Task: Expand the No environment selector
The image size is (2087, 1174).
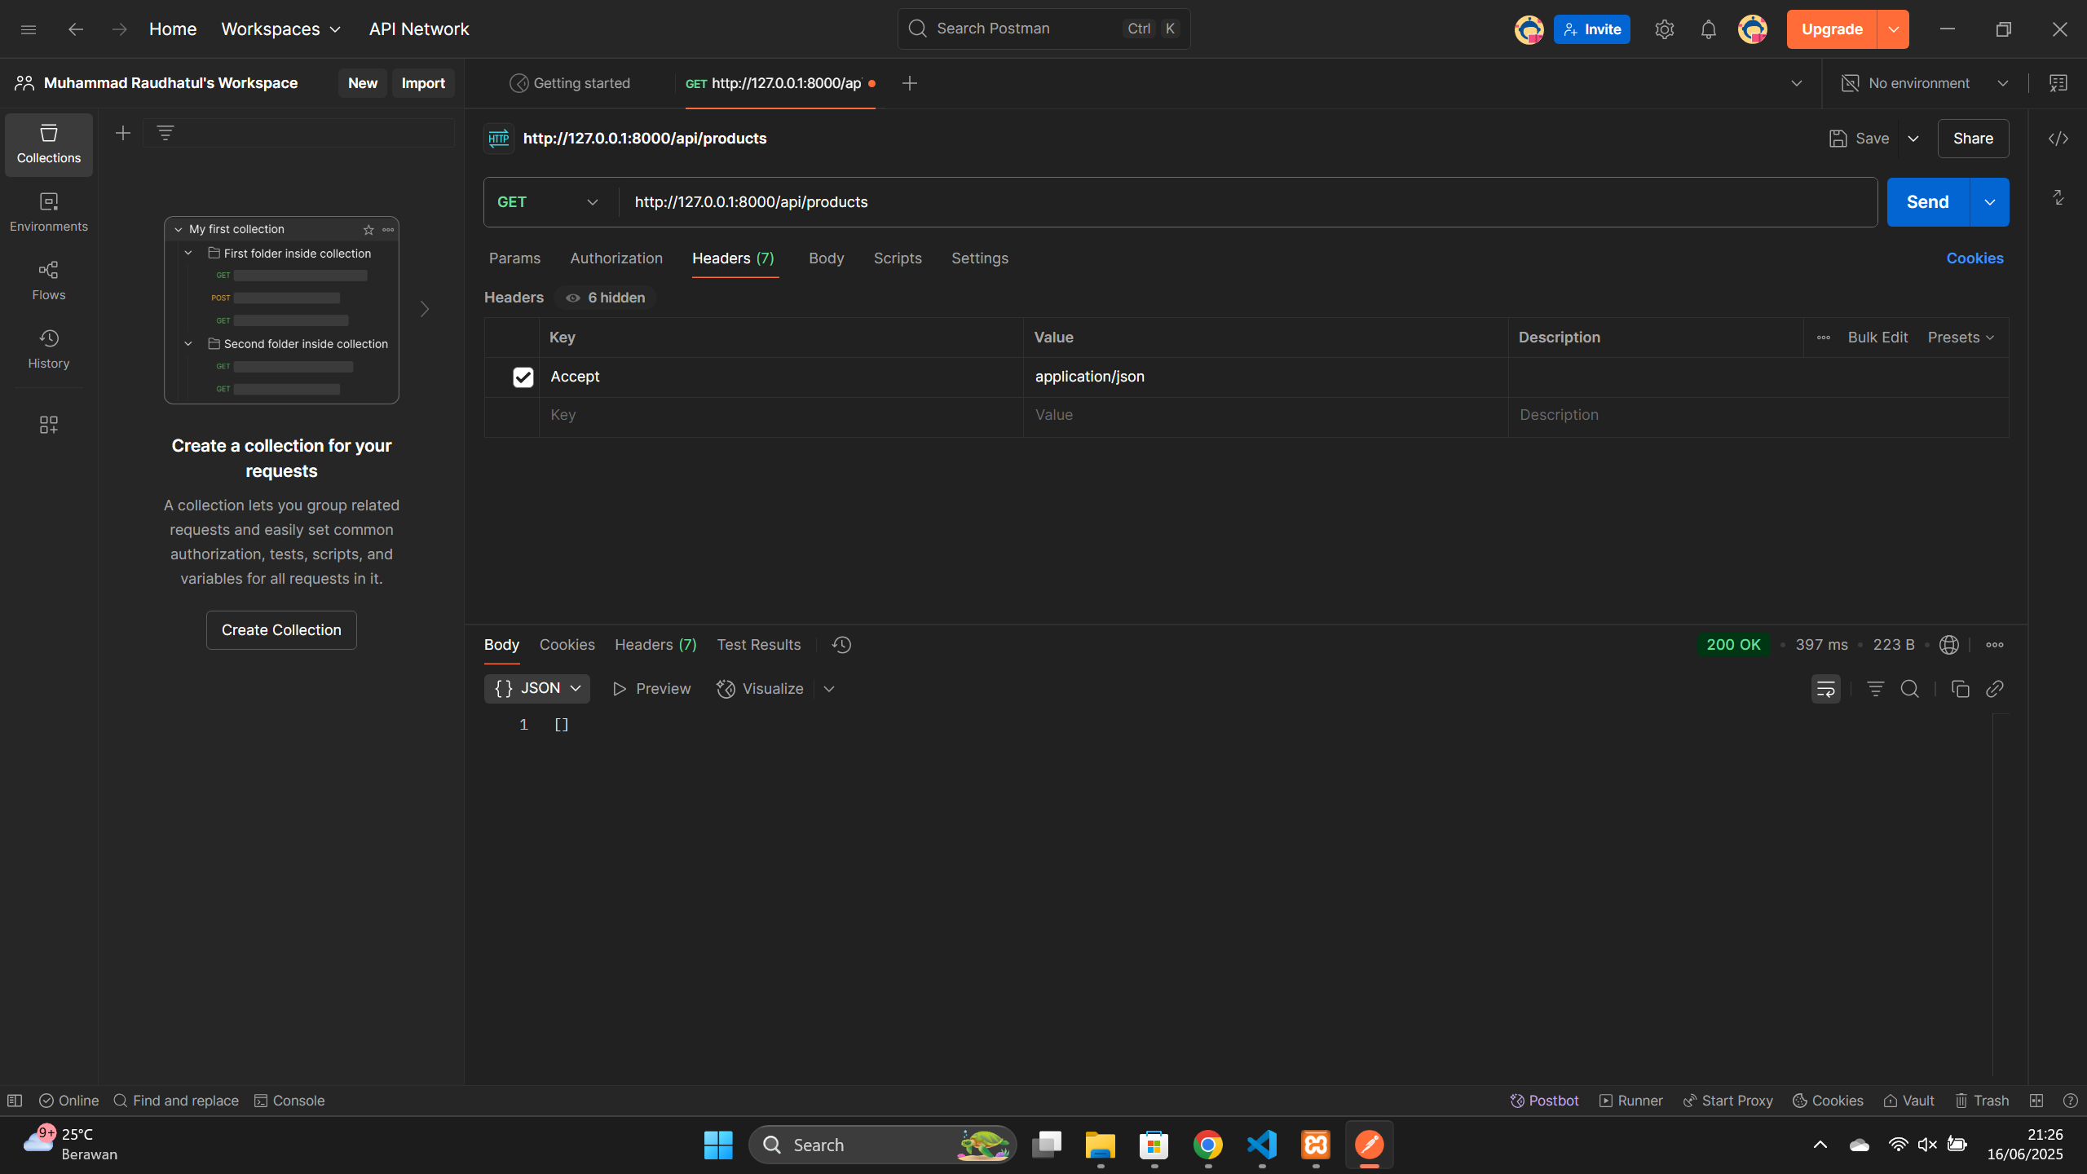Action: 1924,83
